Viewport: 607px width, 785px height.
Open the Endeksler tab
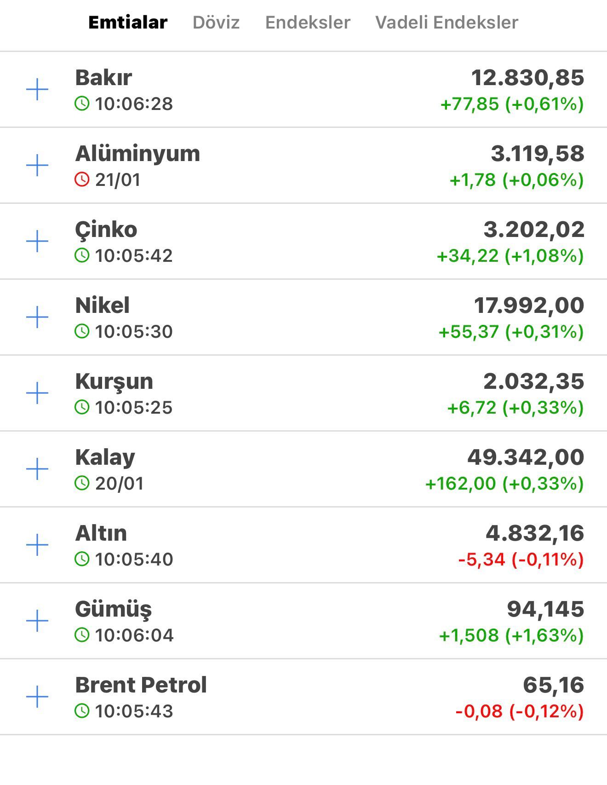tap(308, 23)
